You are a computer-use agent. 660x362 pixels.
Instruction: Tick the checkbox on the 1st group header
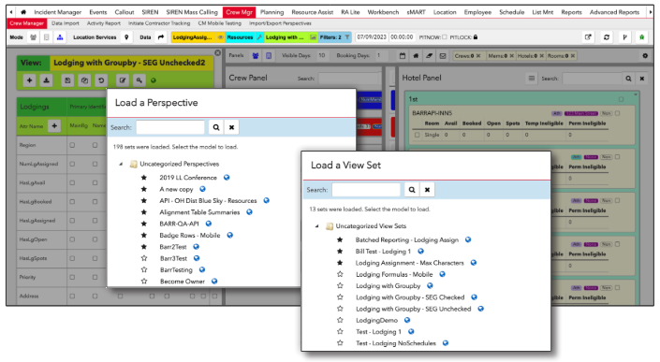(x=622, y=99)
